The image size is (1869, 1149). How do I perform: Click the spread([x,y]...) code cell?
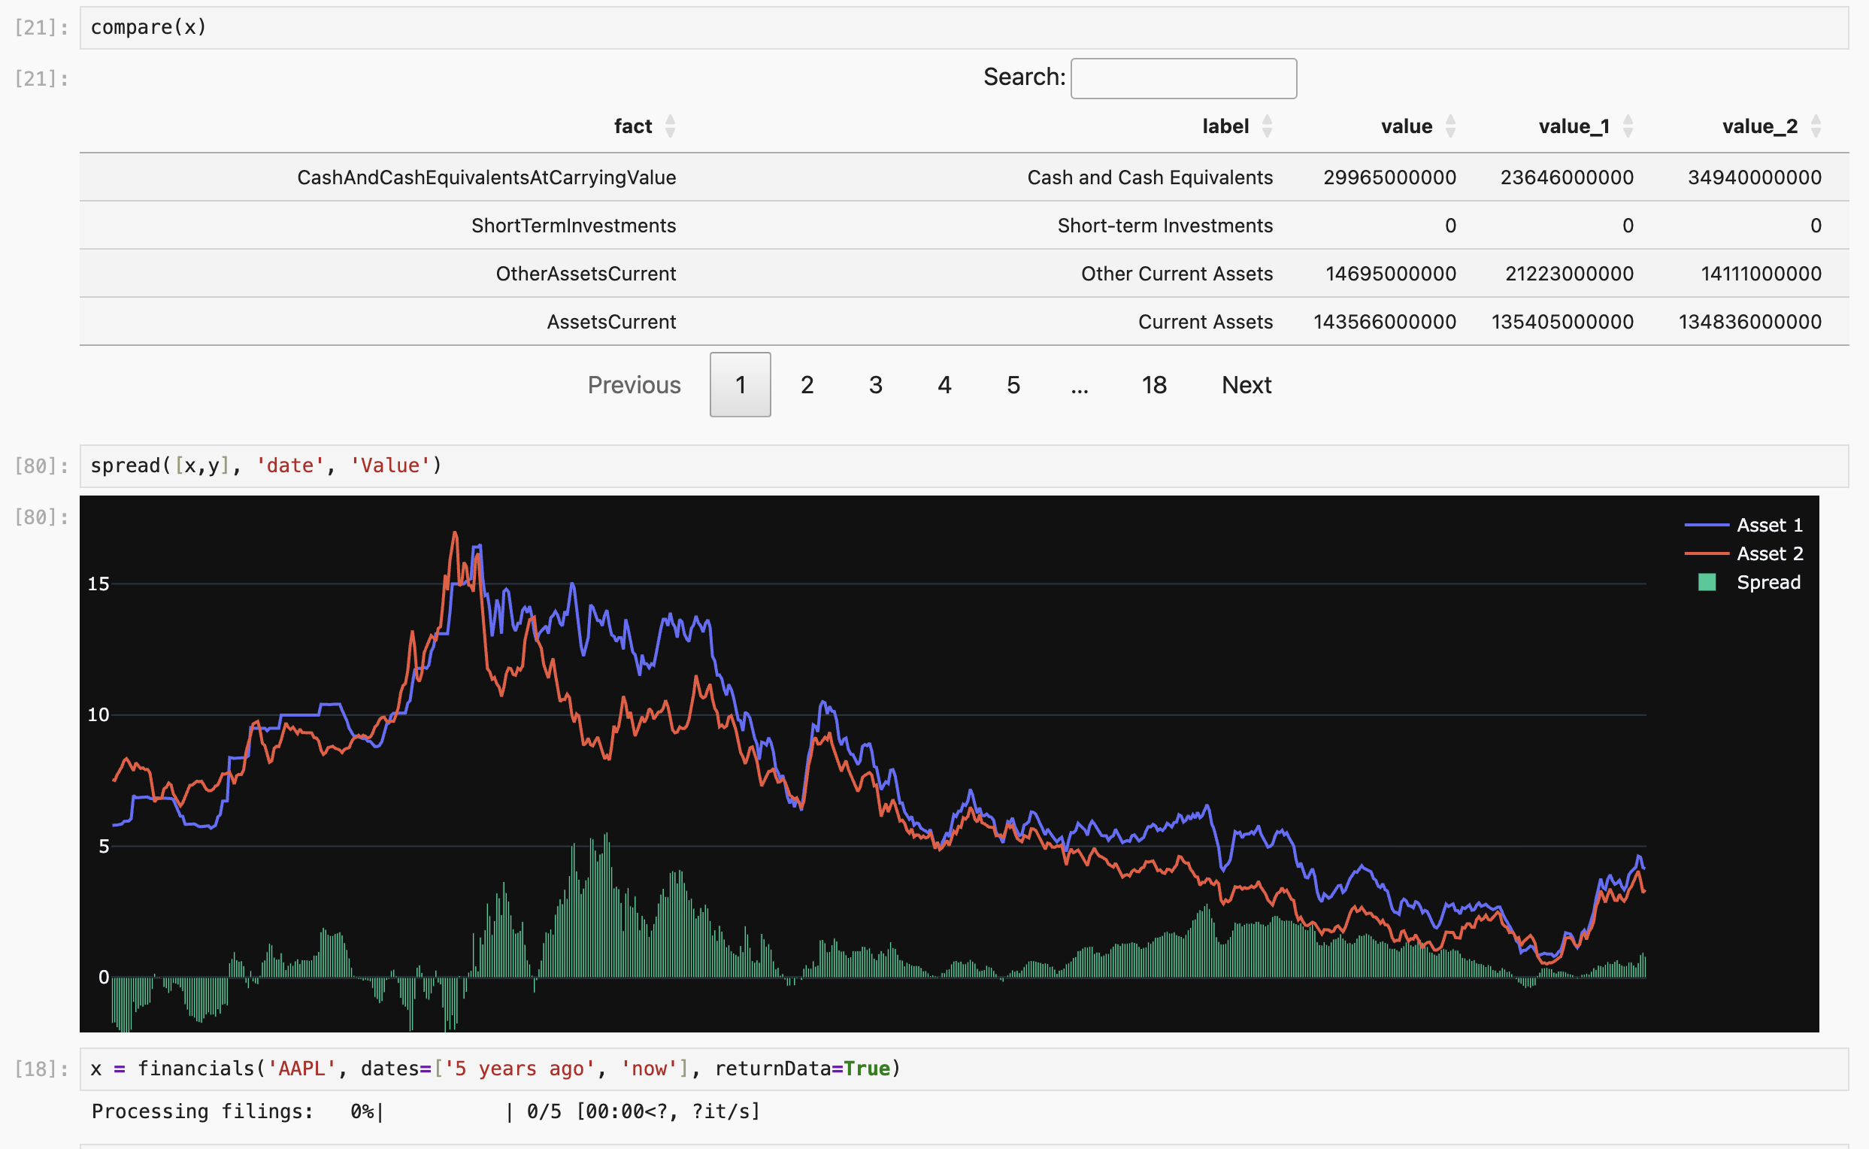(x=964, y=466)
